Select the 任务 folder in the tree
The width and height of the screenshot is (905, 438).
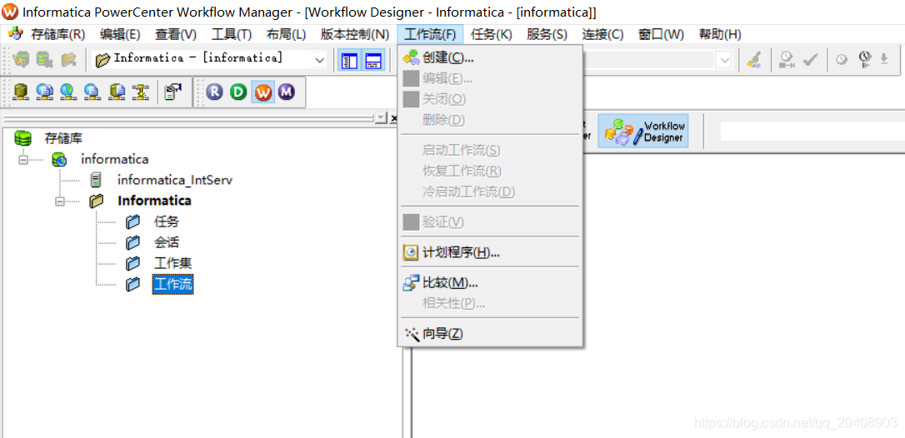pyautogui.click(x=167, y=221)
